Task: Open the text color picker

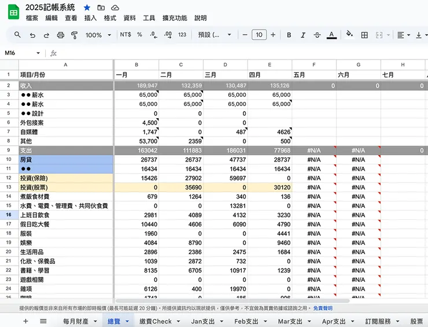Action: tap(331, 35)
